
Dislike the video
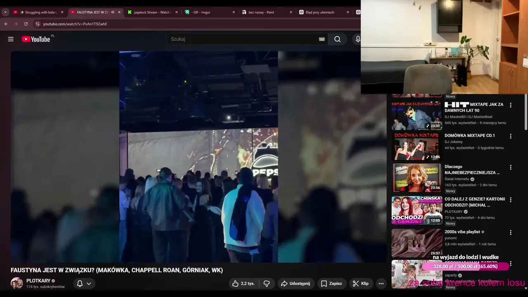pos(267,283)
